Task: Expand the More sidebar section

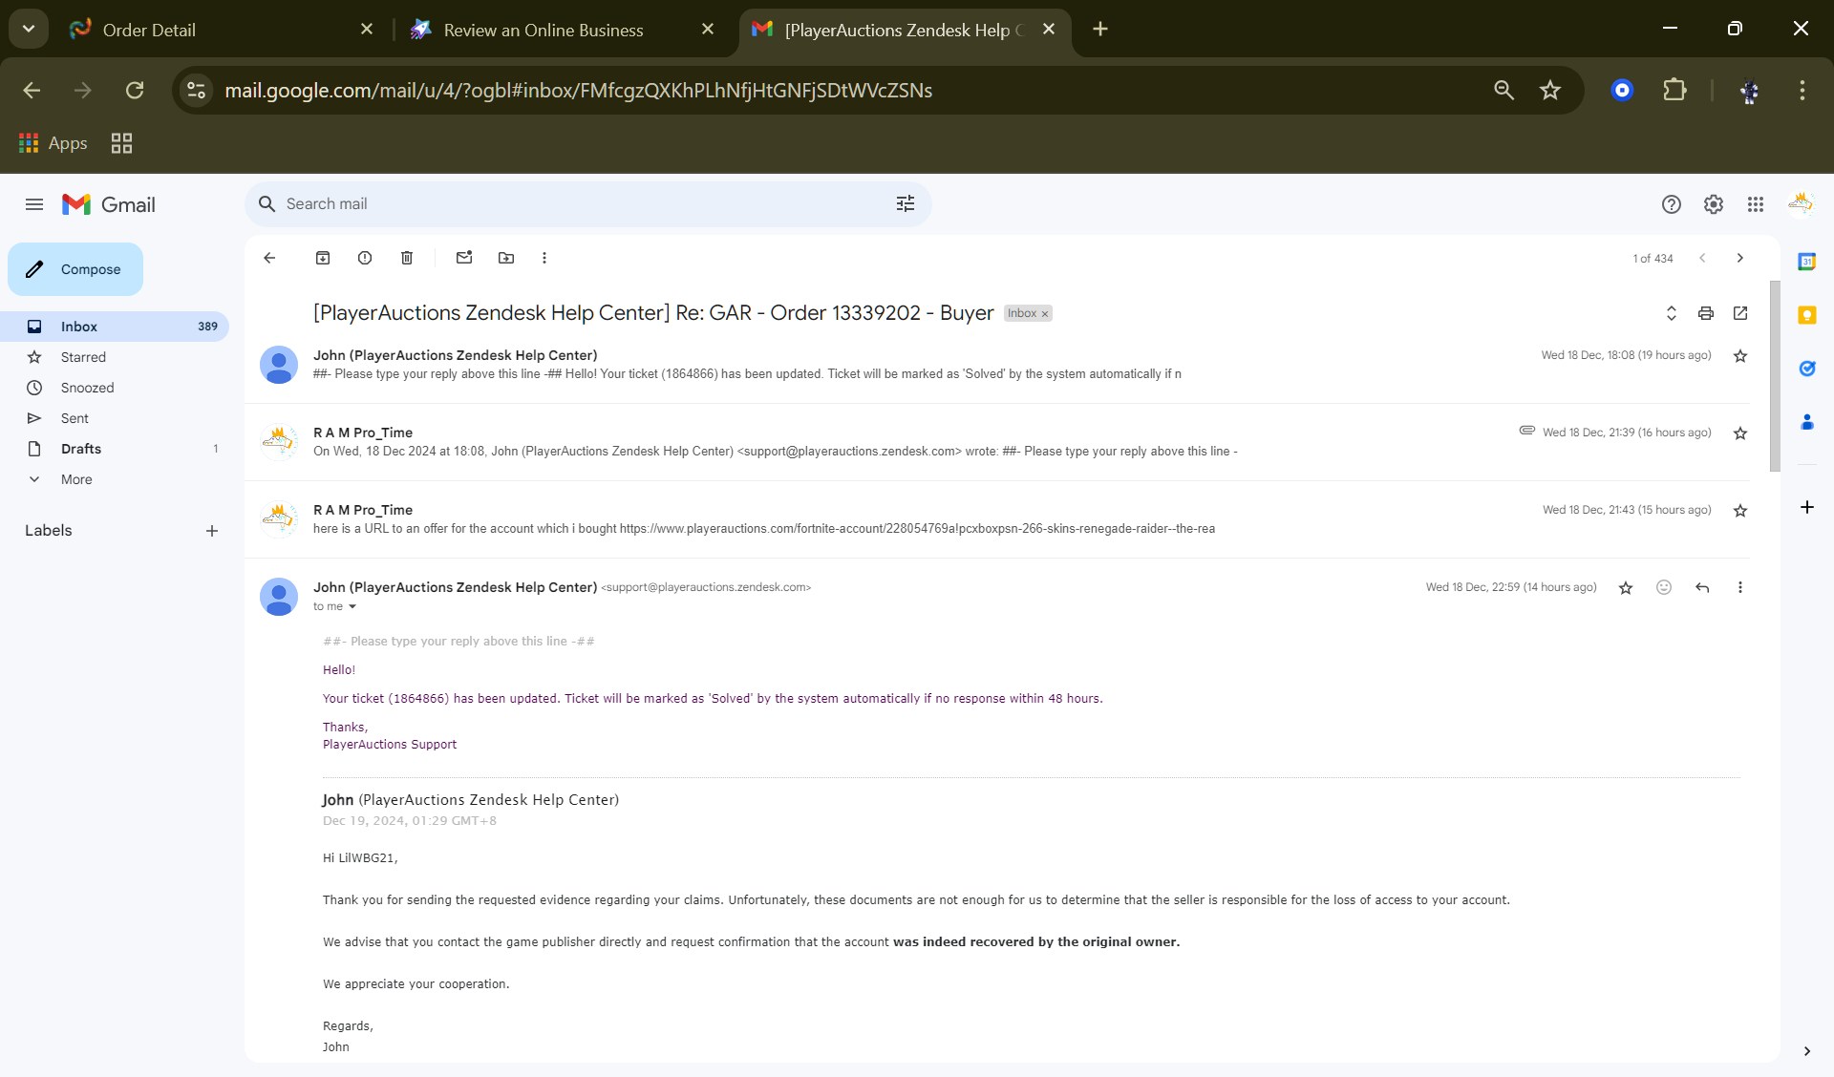Action: tap(76, 479)
